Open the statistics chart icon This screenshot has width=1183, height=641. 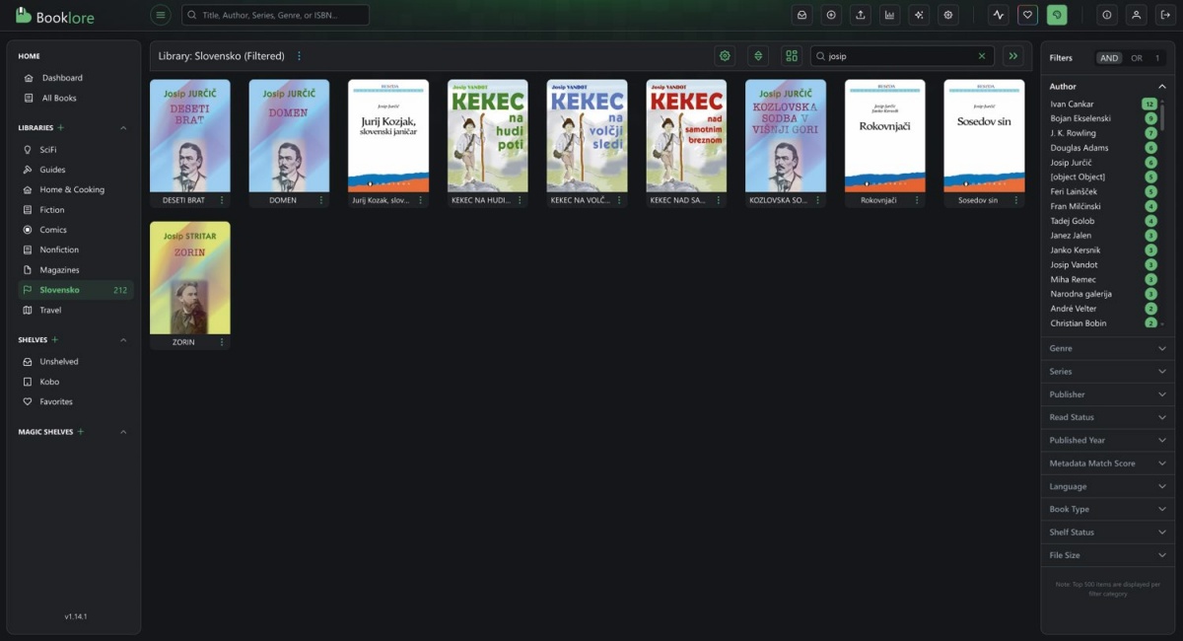tap(890, 15)
